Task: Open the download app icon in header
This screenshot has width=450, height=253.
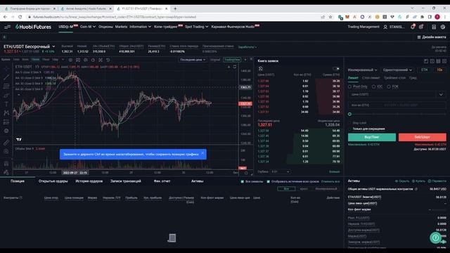Action: pyautogui.click(x=434, y=27)
